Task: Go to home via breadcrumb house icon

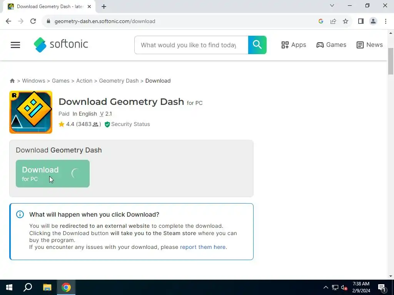Action: [12, 81]
